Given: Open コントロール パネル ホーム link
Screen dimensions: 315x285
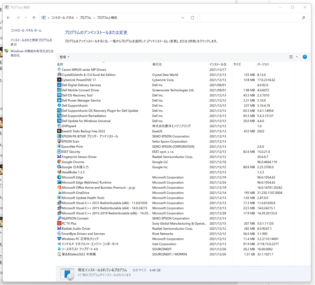Looking at the screenshot, I should 26,30.
